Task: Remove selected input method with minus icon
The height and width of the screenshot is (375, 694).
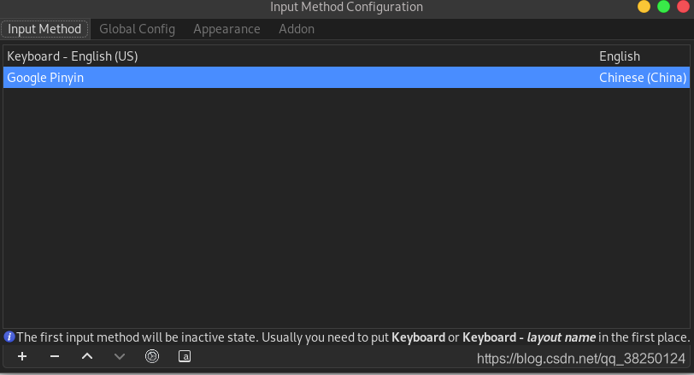Action: pos(55,356)
